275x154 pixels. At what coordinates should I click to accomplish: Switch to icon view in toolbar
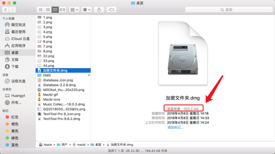click(x=40, y=10)
